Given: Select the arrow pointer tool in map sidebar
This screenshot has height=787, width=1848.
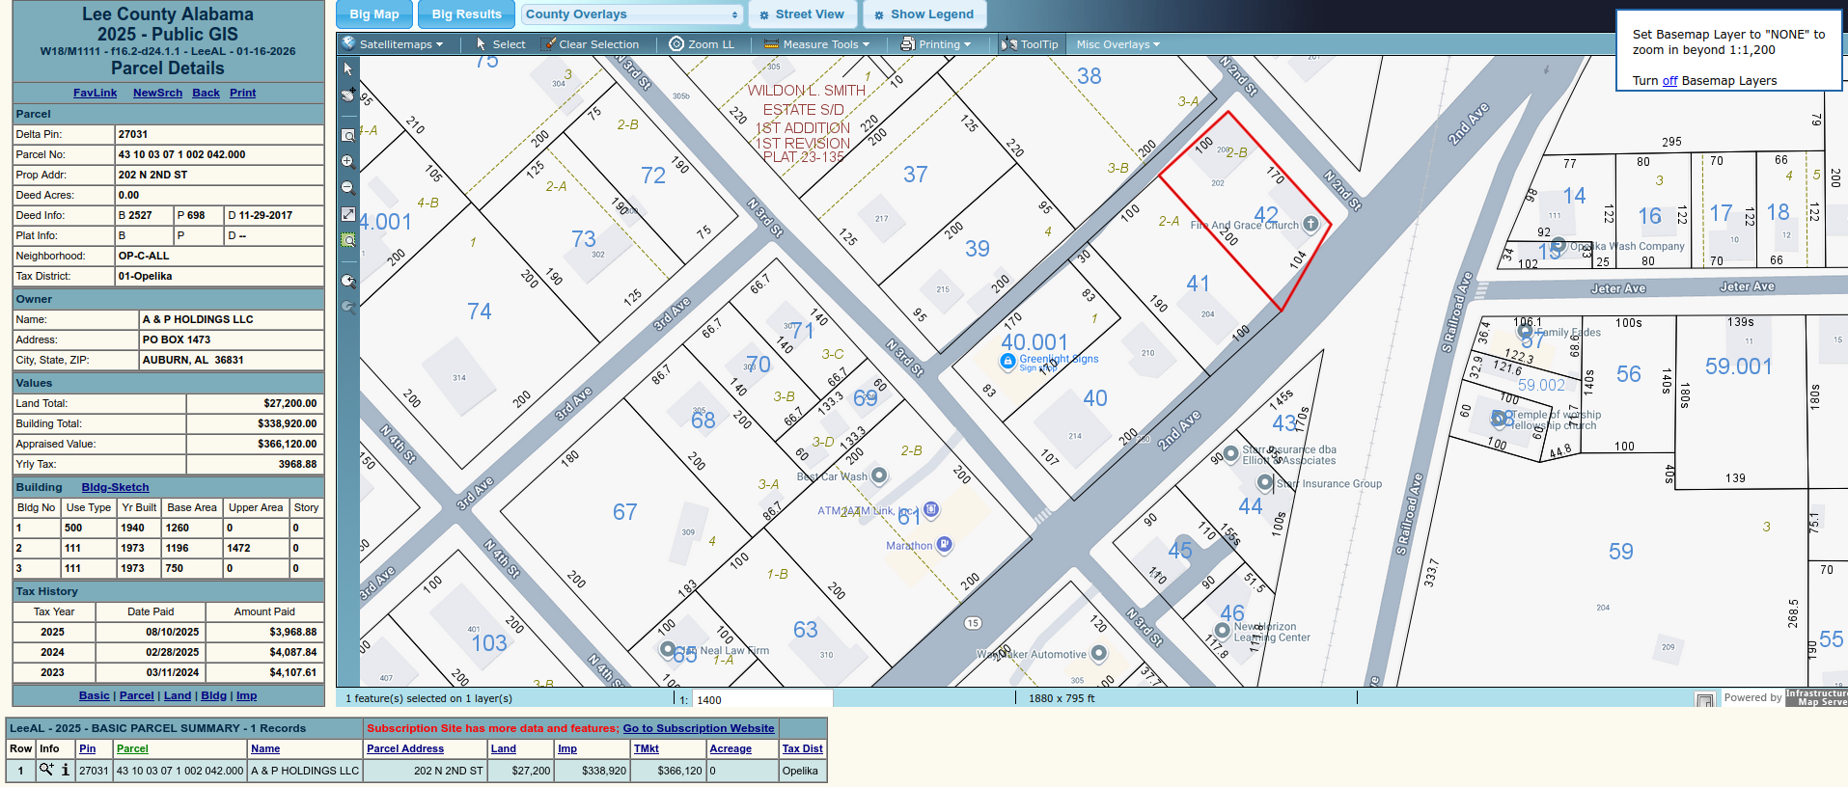Looking at the screenshot, I should (x=348, y=69).
